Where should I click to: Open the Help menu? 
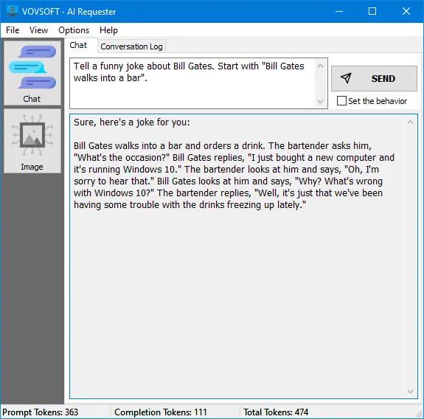click(108, 30)
